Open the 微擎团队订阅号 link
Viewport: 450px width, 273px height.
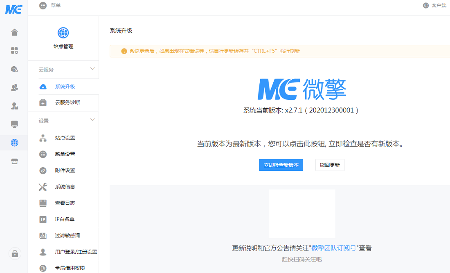pyautogui.click(x=333, y=248)
